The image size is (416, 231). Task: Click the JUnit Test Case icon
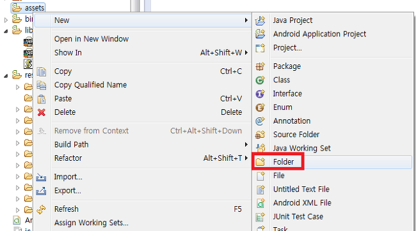pyautogui.click(x=260, y=217)
